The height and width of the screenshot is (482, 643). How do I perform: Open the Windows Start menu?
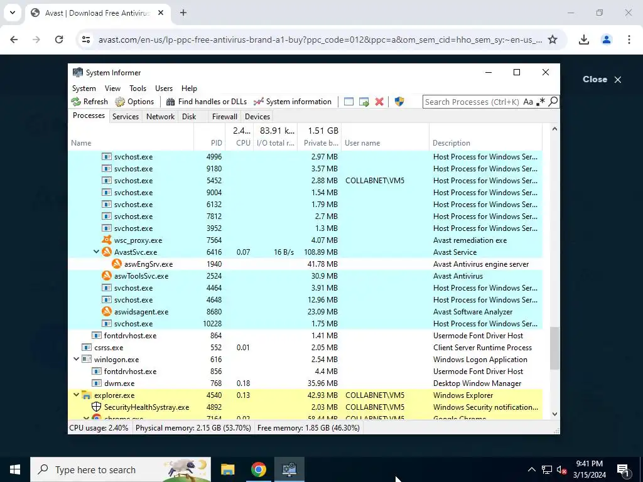15,469
